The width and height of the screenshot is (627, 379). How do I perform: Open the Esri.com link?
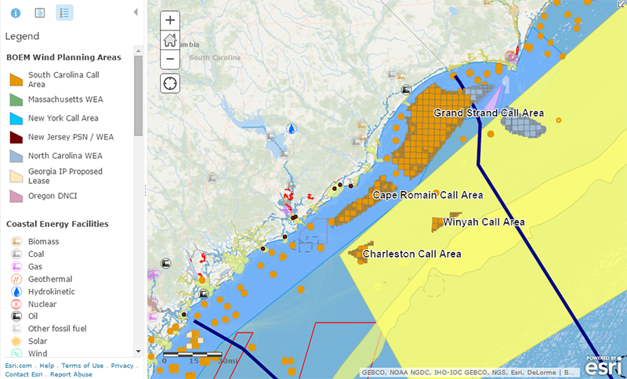click(x=18, y=366)
